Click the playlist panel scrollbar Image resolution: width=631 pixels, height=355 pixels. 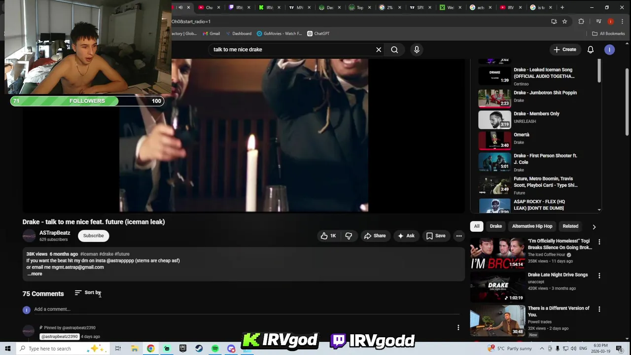tap(599, 71)
